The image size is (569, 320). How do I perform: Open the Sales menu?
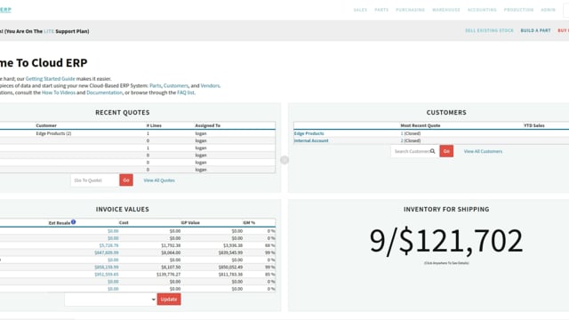360,10
